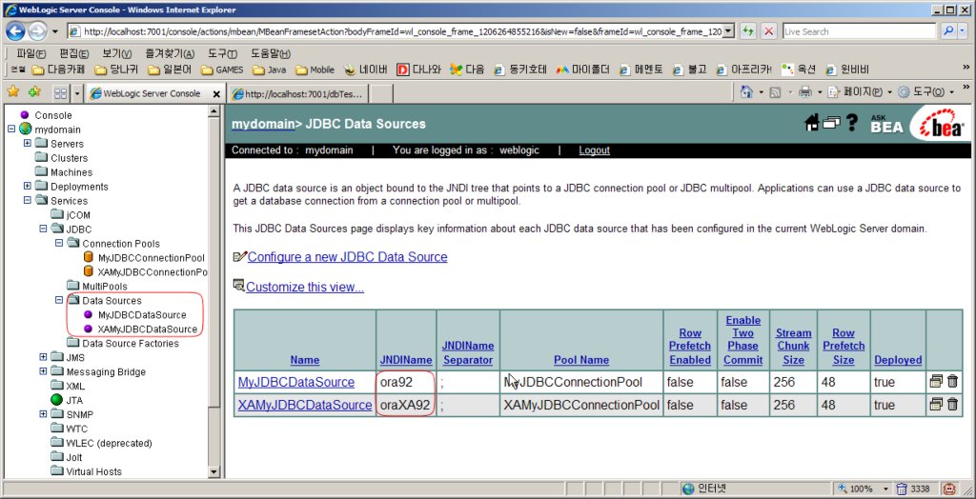Delete MyJDBCDataSource using its trash icon
976x499 pixels.
click(952, 382)
